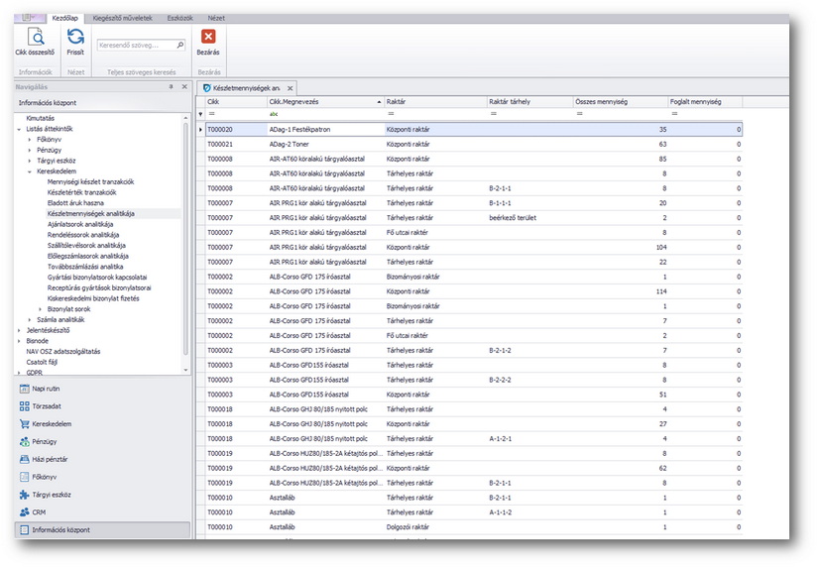This screenshot has width=817, height=567.
Task: Expand the Főkönyv tree node
Action: pyautogui.click(x=29, y=139)
